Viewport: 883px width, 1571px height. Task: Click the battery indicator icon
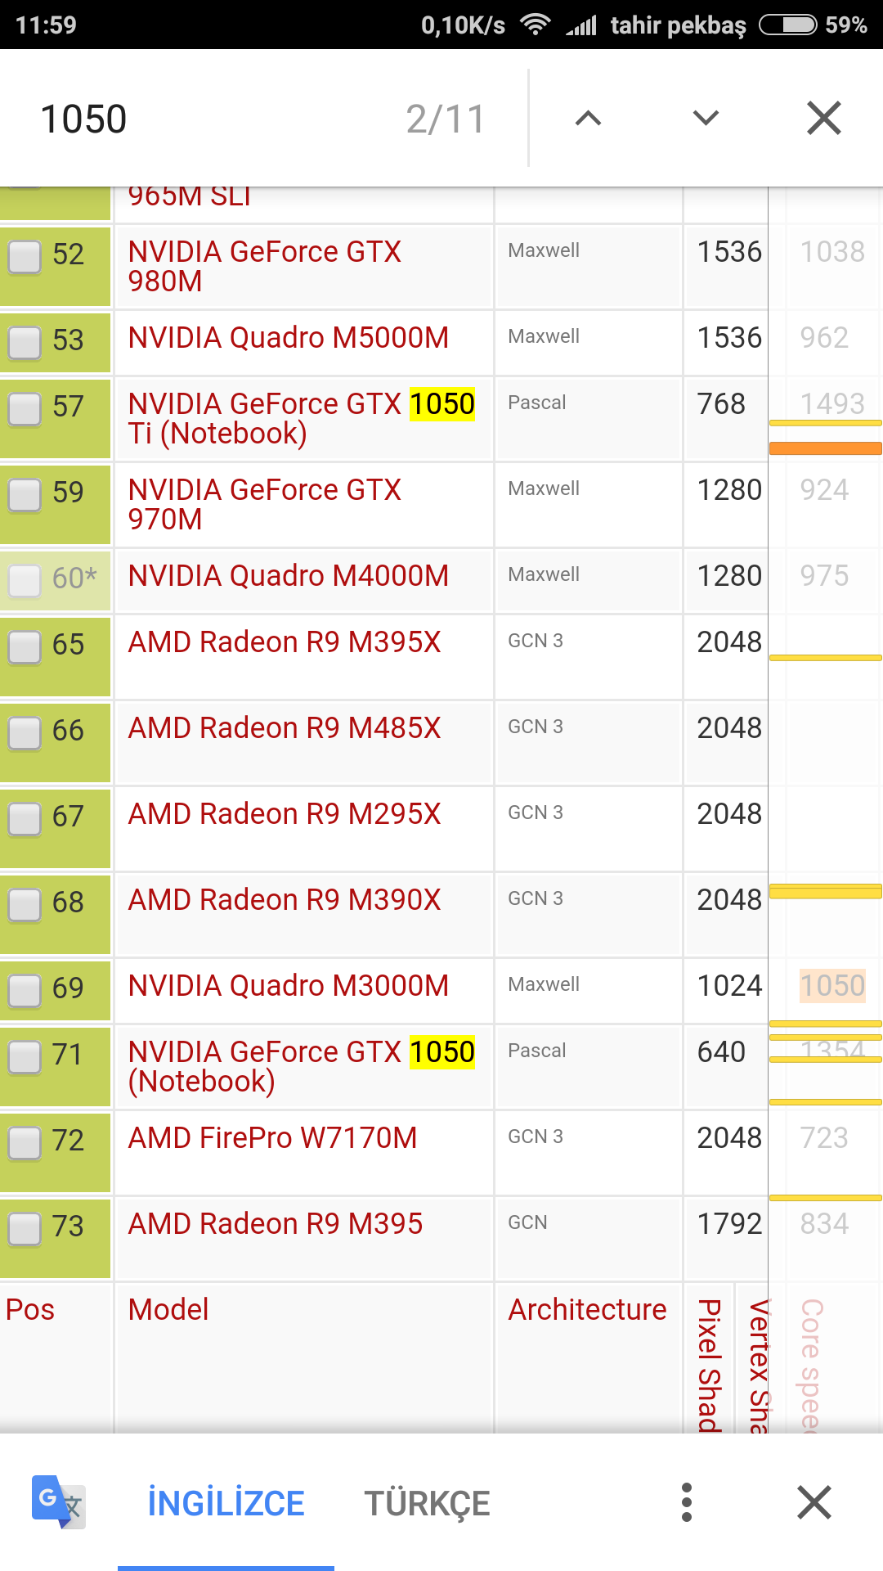(x=788, y=25)
